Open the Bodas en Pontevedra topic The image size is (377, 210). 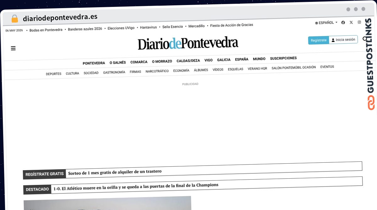pyautogui.click(x=46, y=30)
